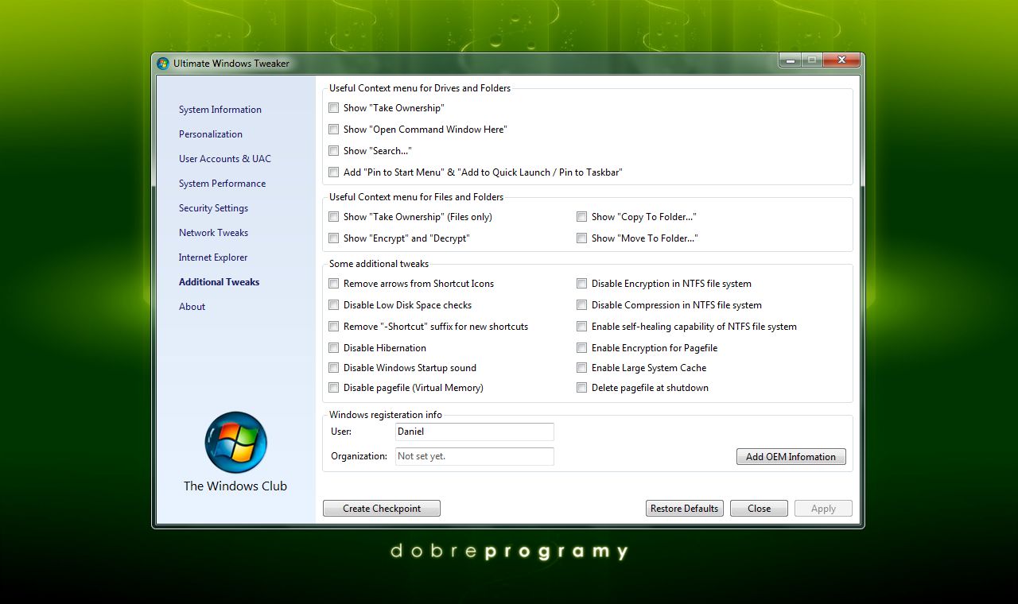
Task: Tick Remove "-Shortcut" suffix option
Action: click(x=334, y=327)
